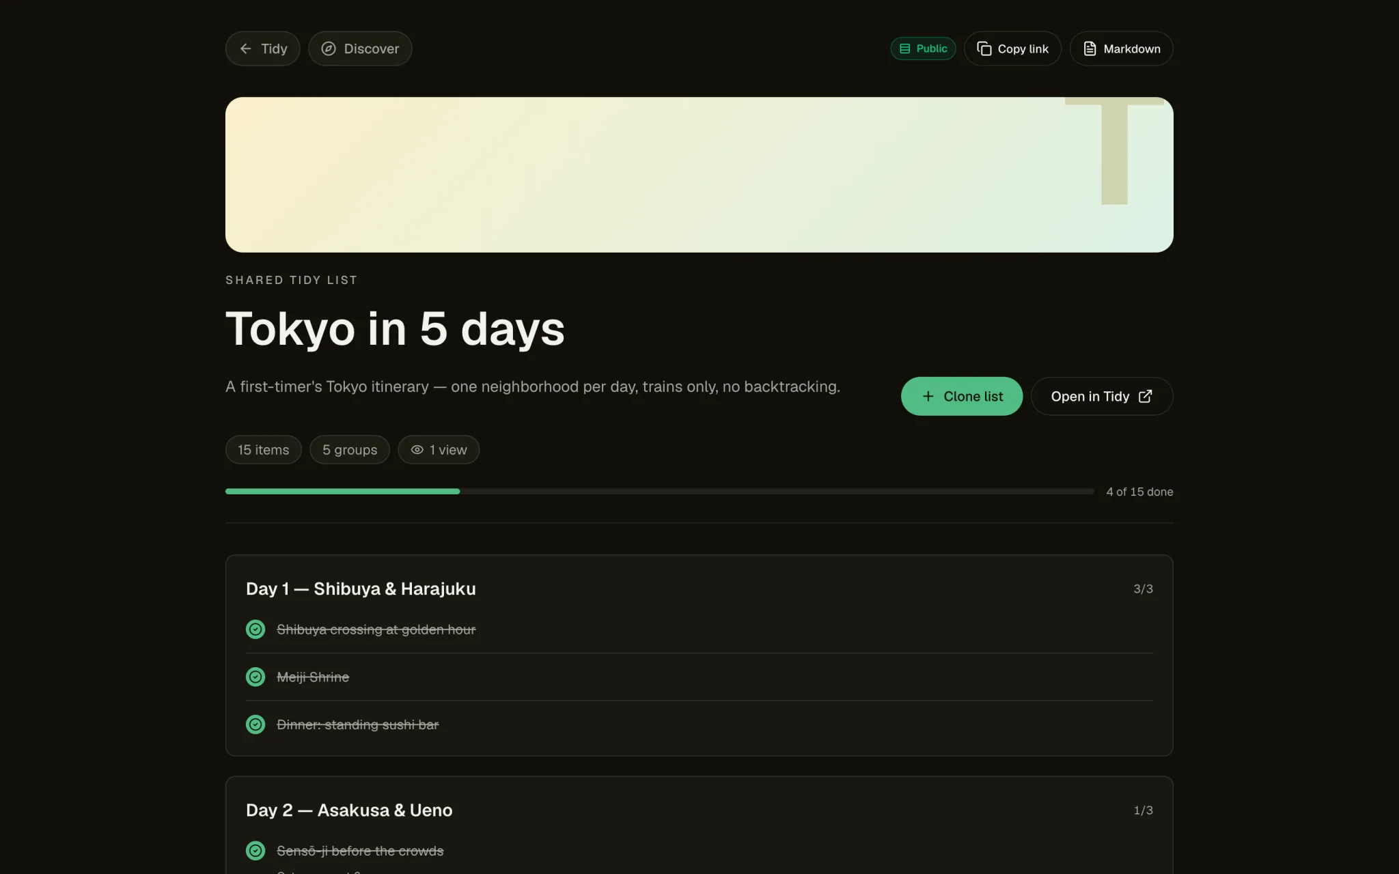Click the compass icon in the Discover button
The image size is (1399, 874).
pos(329,48)
